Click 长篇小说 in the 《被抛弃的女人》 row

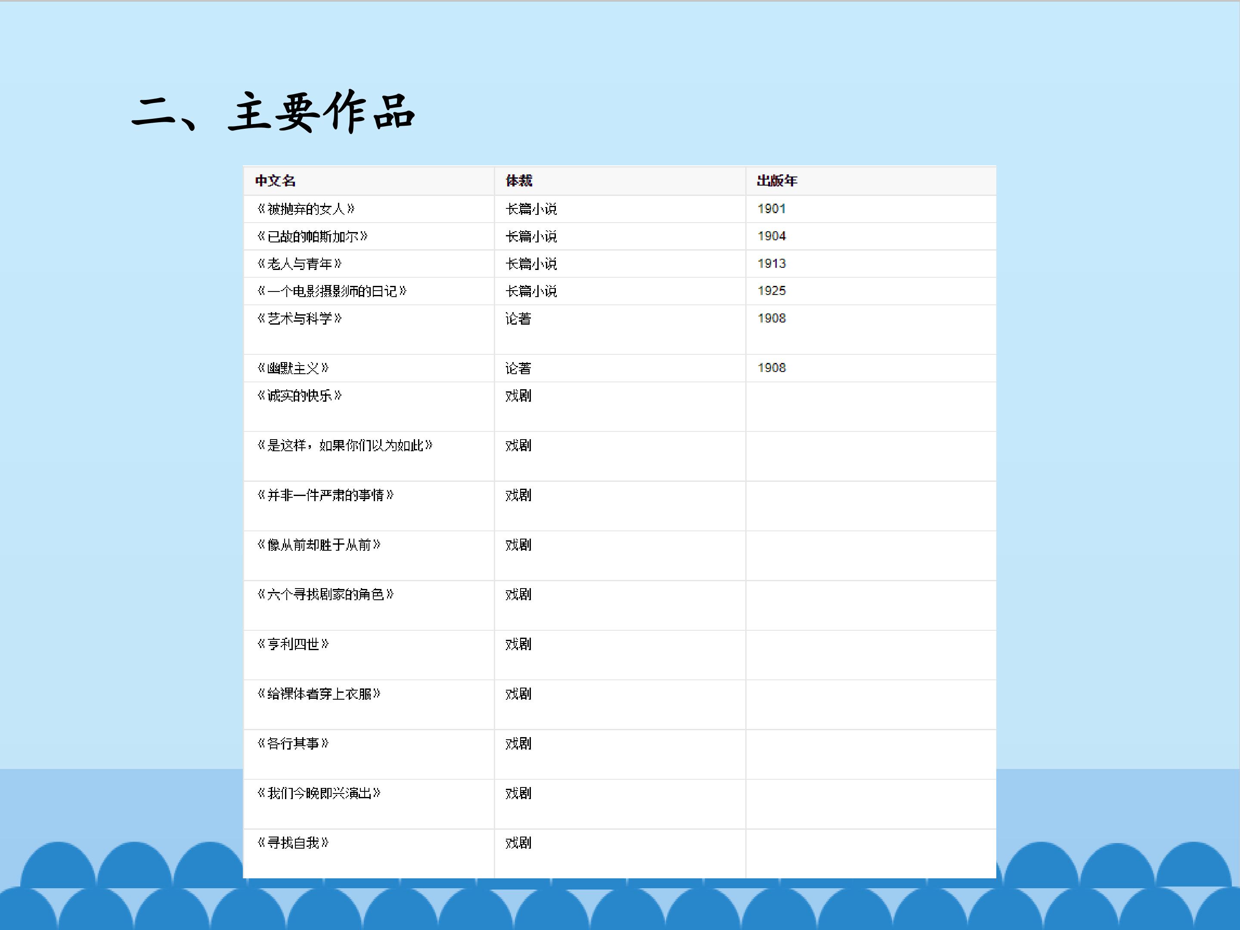[531, 209]
